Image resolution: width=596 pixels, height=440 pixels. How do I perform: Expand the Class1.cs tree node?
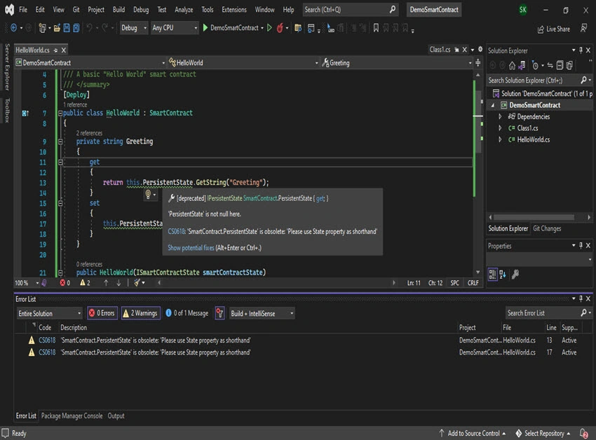[500, 128]
